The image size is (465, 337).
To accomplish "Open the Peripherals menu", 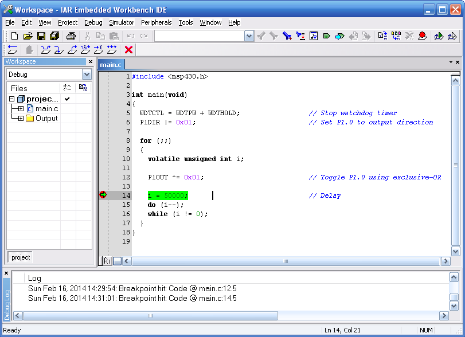I will coord(157,22).
